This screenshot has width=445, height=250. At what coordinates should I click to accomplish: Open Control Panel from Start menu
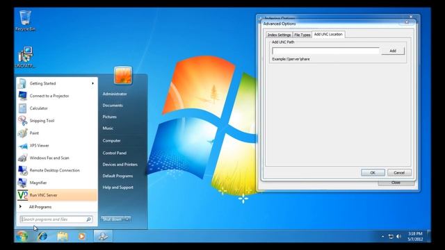(x=114, y=153)
